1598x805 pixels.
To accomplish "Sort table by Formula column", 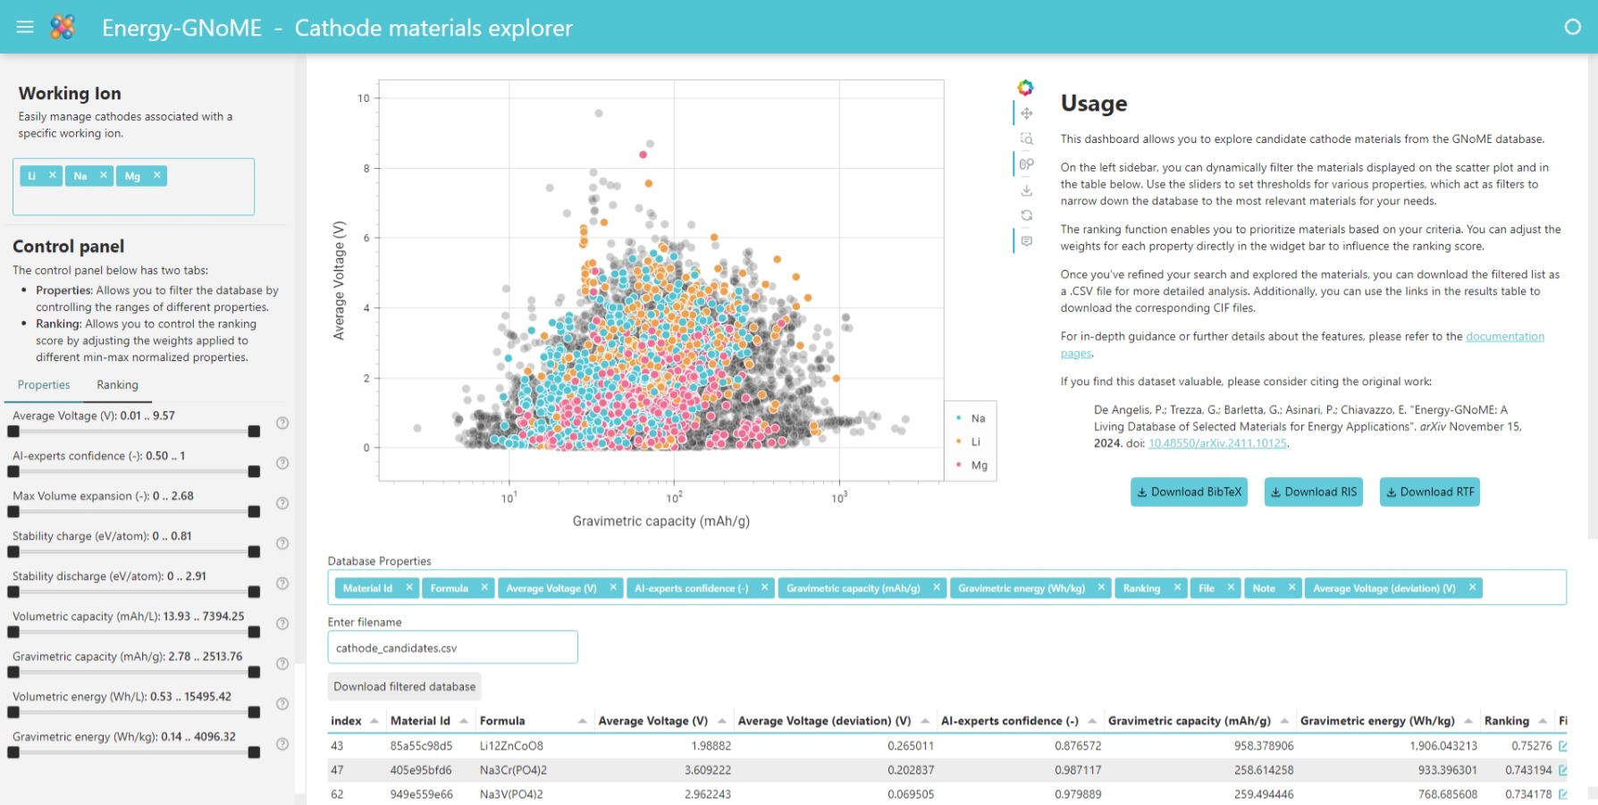I will pyautogui.click(x=534, y=721).
